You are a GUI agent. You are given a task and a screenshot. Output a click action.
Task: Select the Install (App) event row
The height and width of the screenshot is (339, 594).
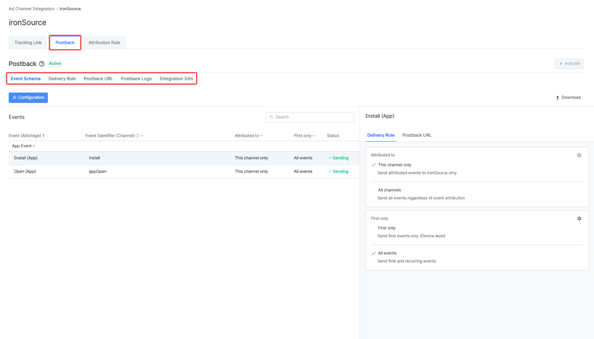(x=184, y=158)
